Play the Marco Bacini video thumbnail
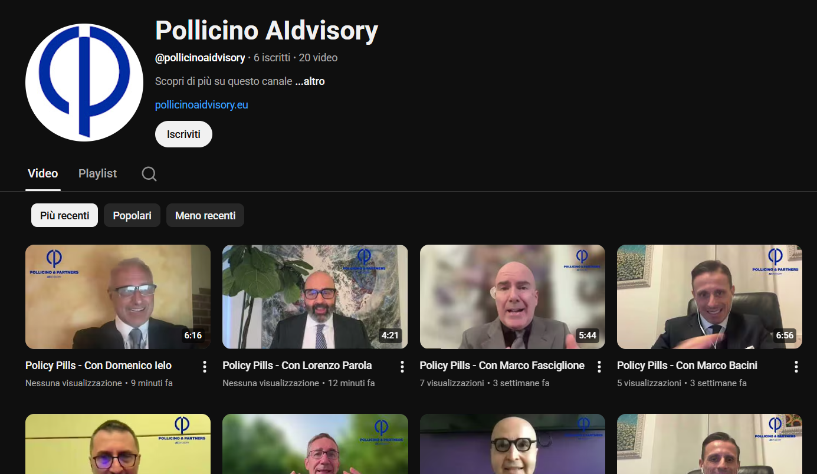Image resolution: width=817 pixels, height=474 pixels. click(x=709, y=297)
